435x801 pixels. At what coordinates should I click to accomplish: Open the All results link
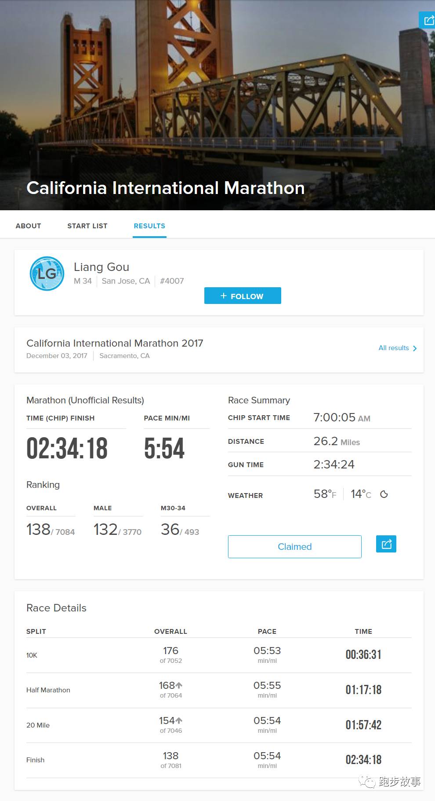(394, 348)
